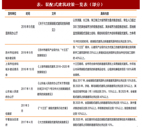Click the date 2016年10月
The image size is (142, 127).
28,69
